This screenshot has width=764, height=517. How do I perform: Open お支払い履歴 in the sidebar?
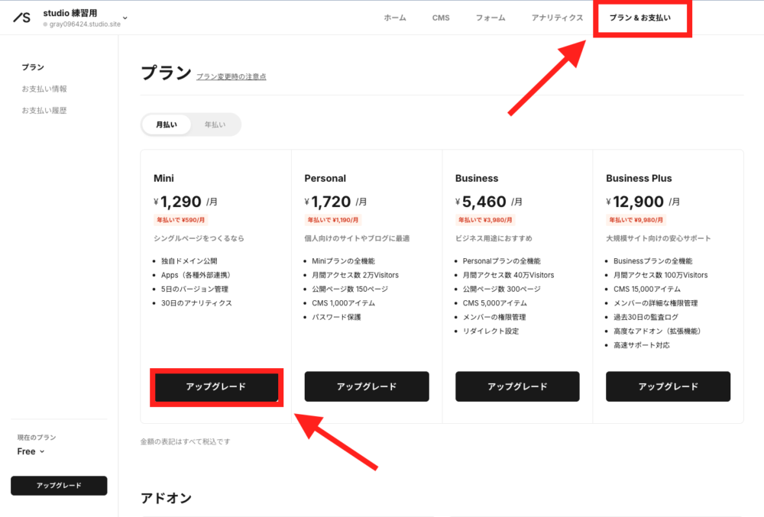point(44,111)
